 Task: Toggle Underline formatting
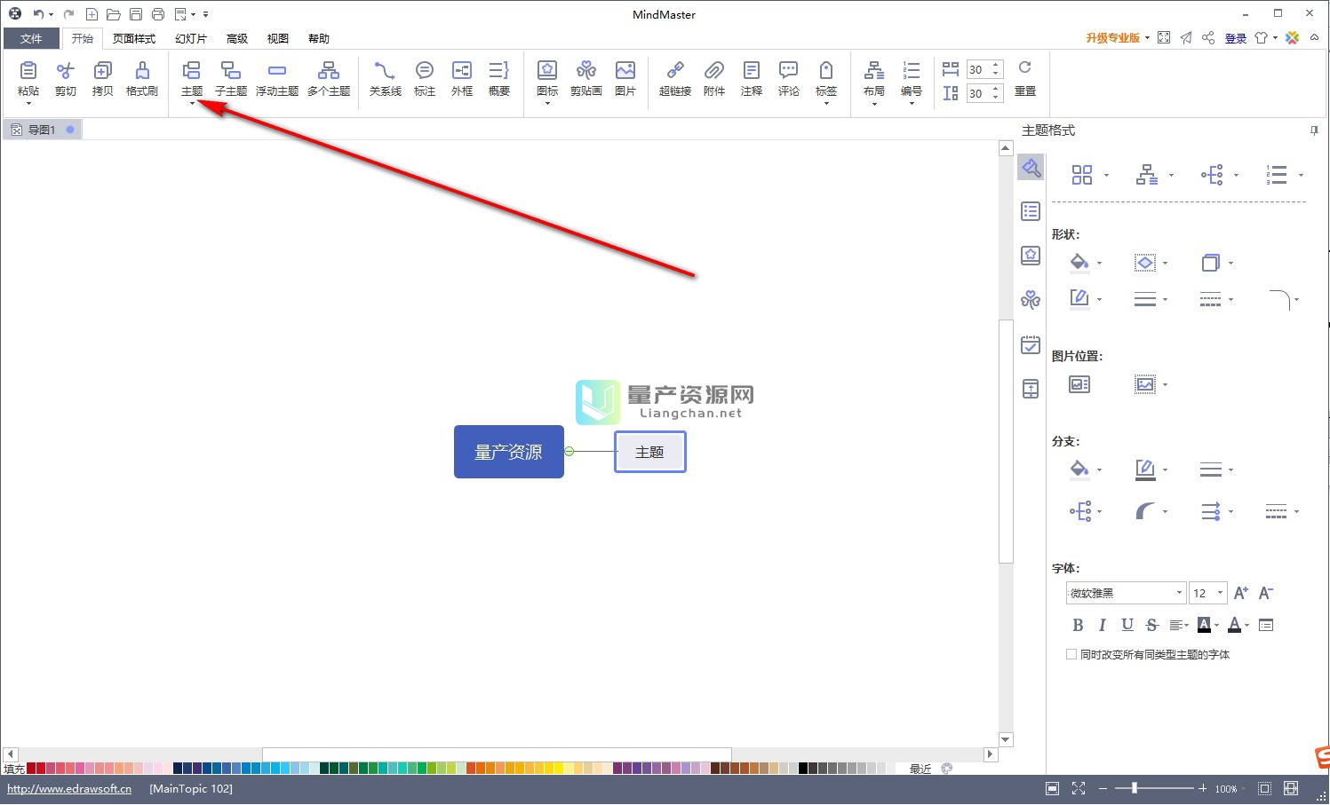click(x=1127, y=625)
